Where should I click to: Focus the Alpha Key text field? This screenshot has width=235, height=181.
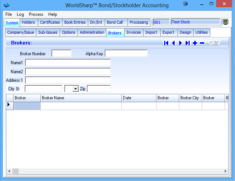point(126,54)
